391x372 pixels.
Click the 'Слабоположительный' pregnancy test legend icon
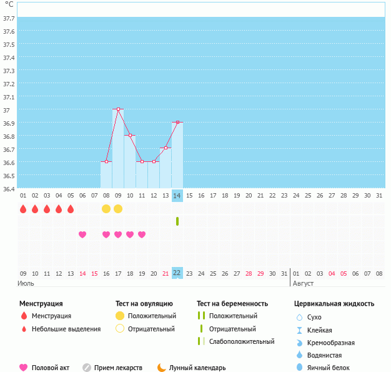pyautogui.click(x=201, y=341)
